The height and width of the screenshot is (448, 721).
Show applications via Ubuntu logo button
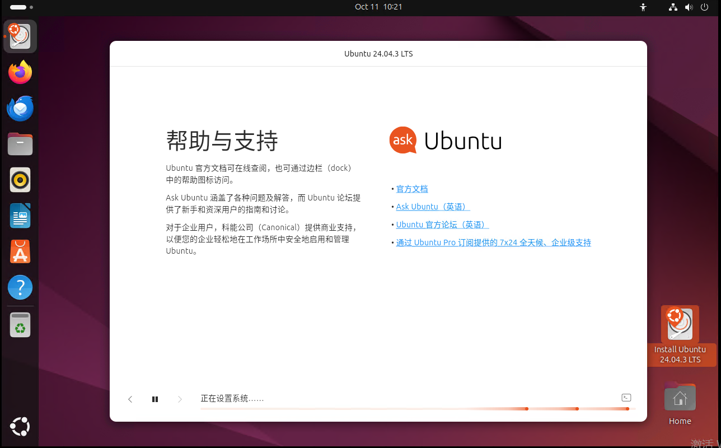[x=20, y=427]
